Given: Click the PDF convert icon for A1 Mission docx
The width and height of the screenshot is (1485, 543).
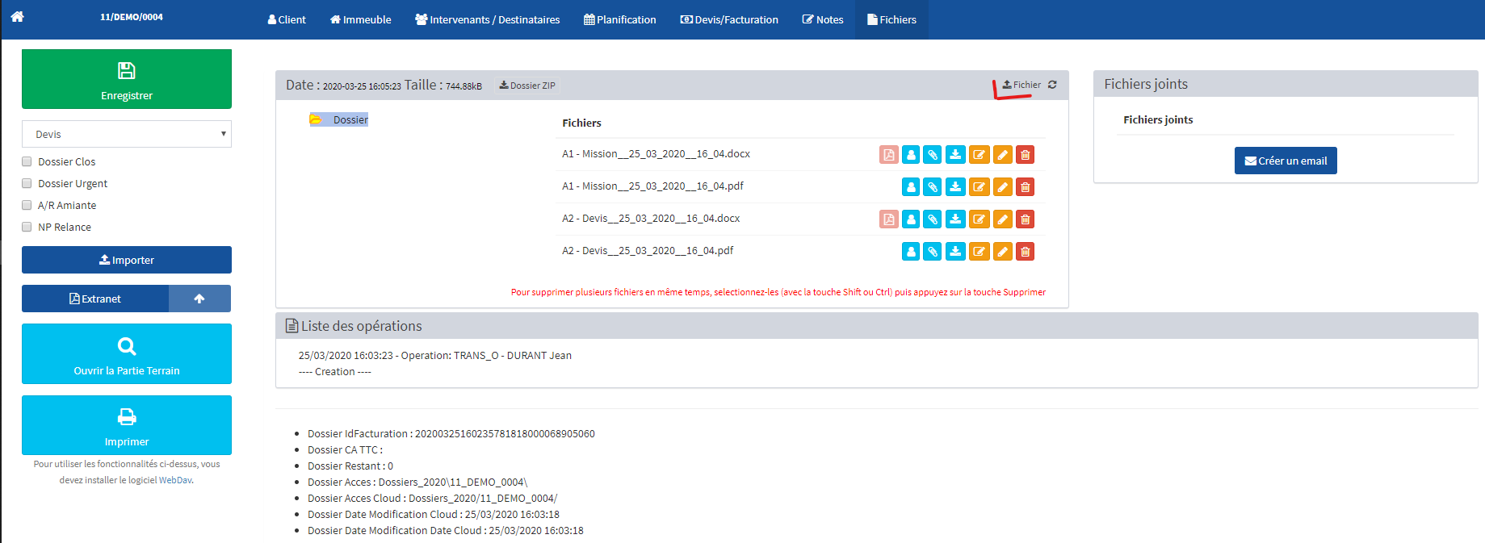Looking at the screenshot, I should point(888,155).
